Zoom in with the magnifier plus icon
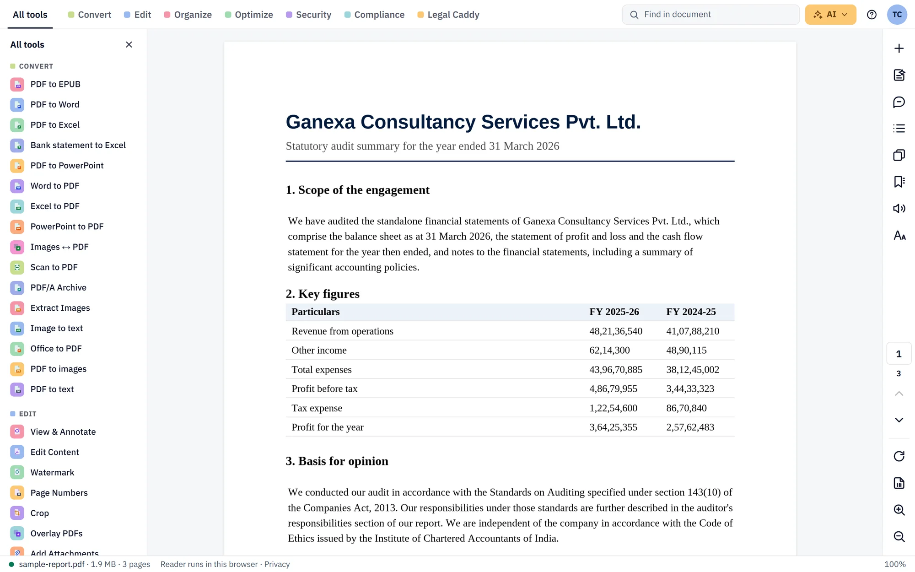Image resolution: width=915 pixels, height=572 pixels. pyautogui.click(x=899, y=510)
